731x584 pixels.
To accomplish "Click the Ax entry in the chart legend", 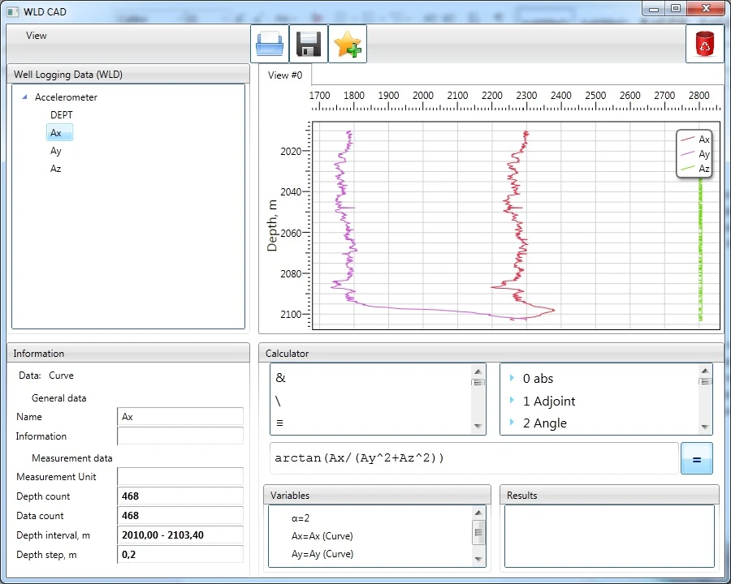I will tap(694, 140).
